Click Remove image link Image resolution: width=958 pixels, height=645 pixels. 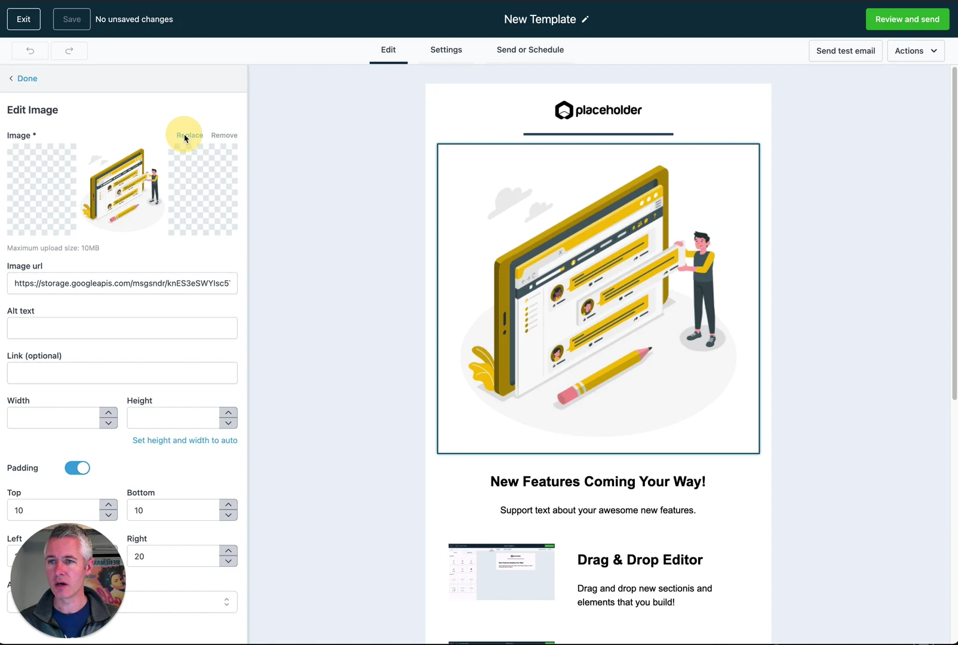[224, 136]
